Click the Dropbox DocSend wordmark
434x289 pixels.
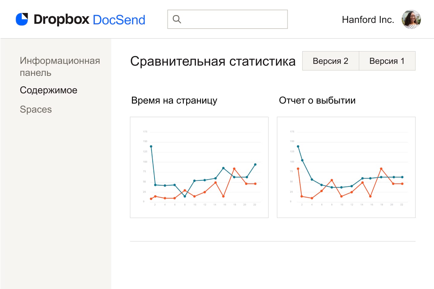coord(89,20)
